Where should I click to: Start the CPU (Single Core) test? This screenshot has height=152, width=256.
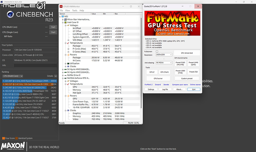click(x=53, y=32)
